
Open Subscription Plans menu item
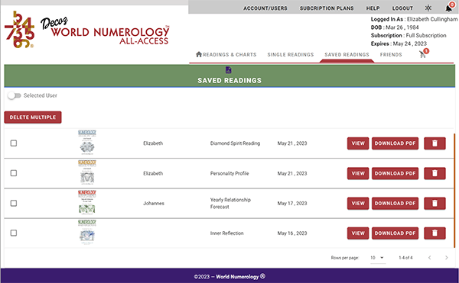click(x=327, y=8)
